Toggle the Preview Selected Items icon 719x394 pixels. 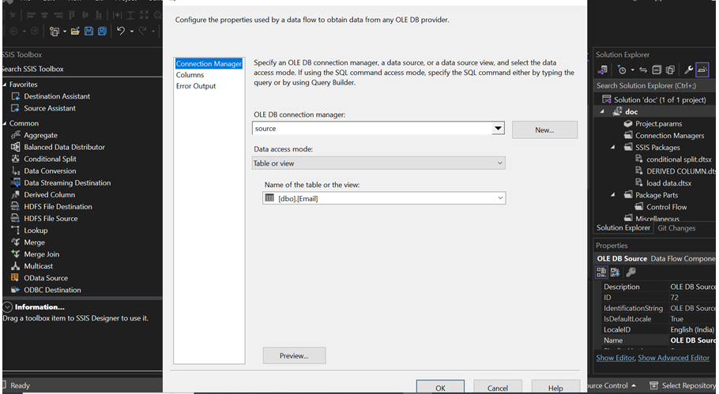pos(702,70)
